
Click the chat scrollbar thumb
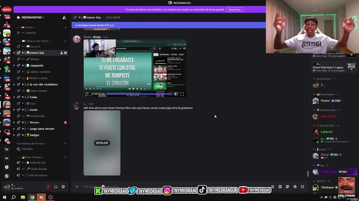pyautogui.click(x=308, y=174)
